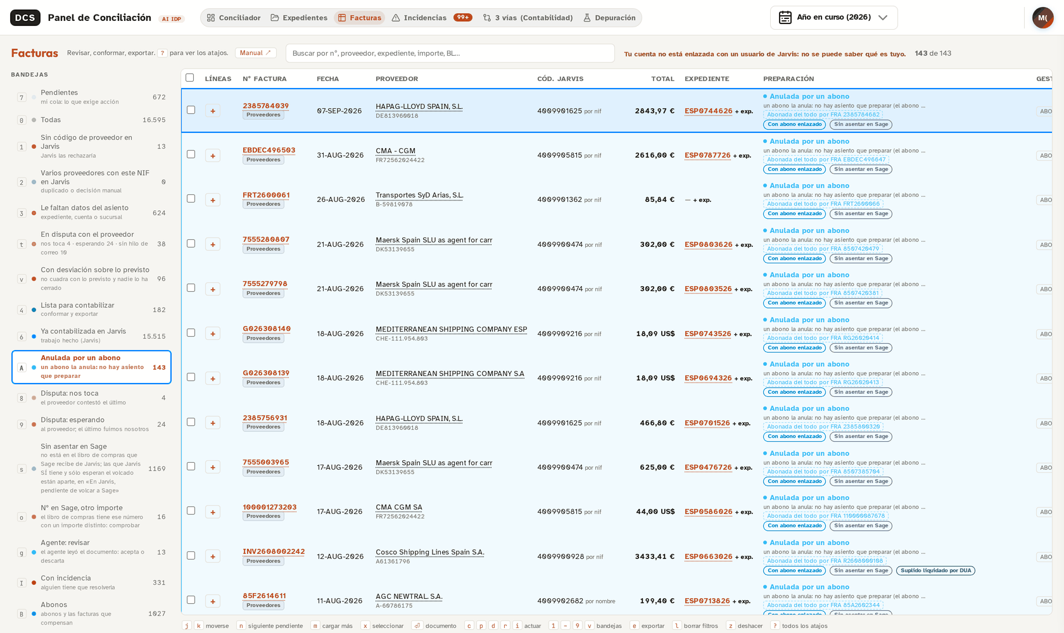Open Sin asentar en Sage inbox
The image size is (1064, 633).
click(x=91, y=468)
